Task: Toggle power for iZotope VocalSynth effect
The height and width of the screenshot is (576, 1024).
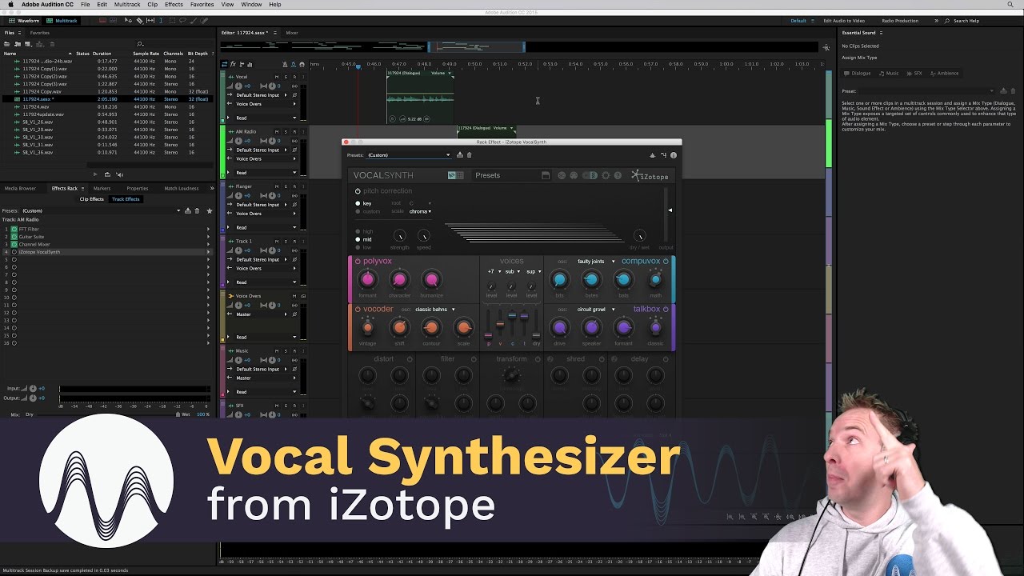Action: tap(14, 252)
